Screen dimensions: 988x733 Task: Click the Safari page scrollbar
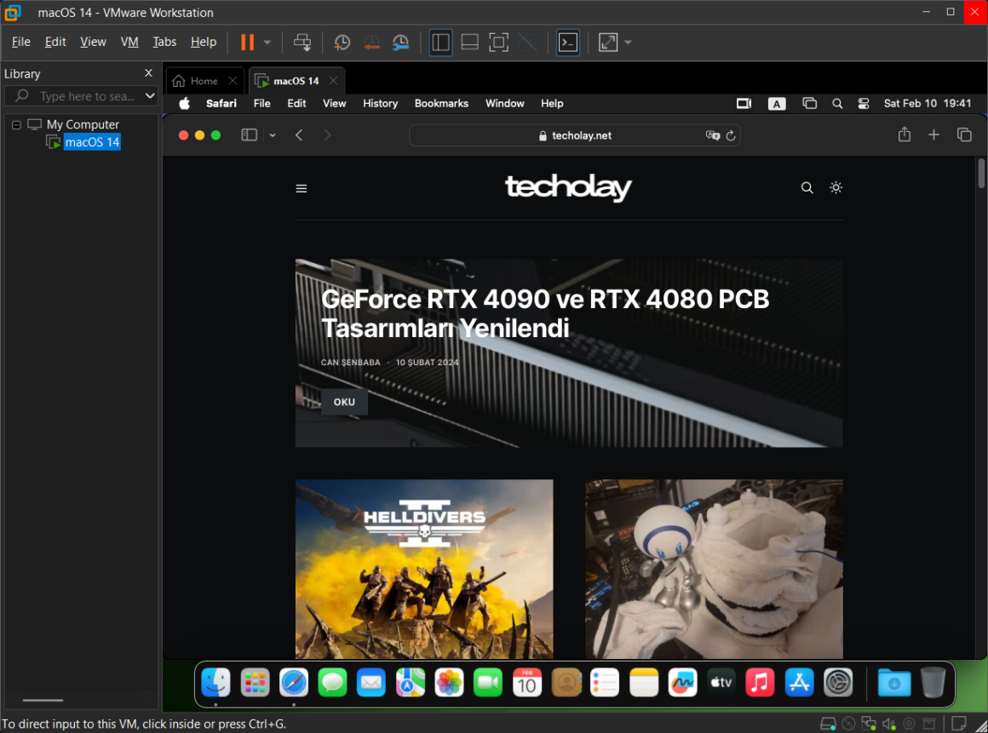coord(981,173)
